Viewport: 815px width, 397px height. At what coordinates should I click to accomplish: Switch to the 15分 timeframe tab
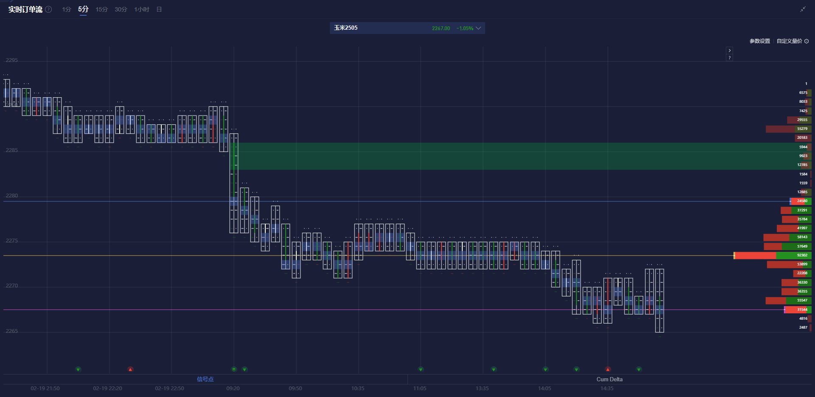[101, 9]
